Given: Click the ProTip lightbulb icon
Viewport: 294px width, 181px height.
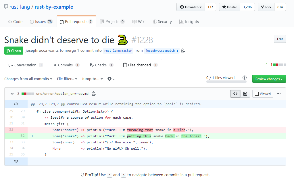Looking at the screenshot, I should (x=82, y=175).
